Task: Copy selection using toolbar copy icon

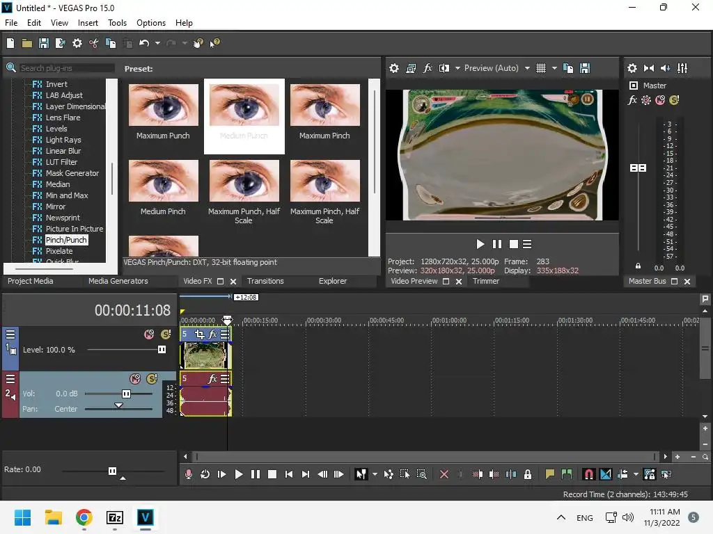Action: coord(111,43)
